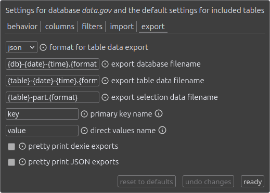Click the circle-dot icon beside export database filename
This screenshot has height=193, width=270.
tap(105, 64)
